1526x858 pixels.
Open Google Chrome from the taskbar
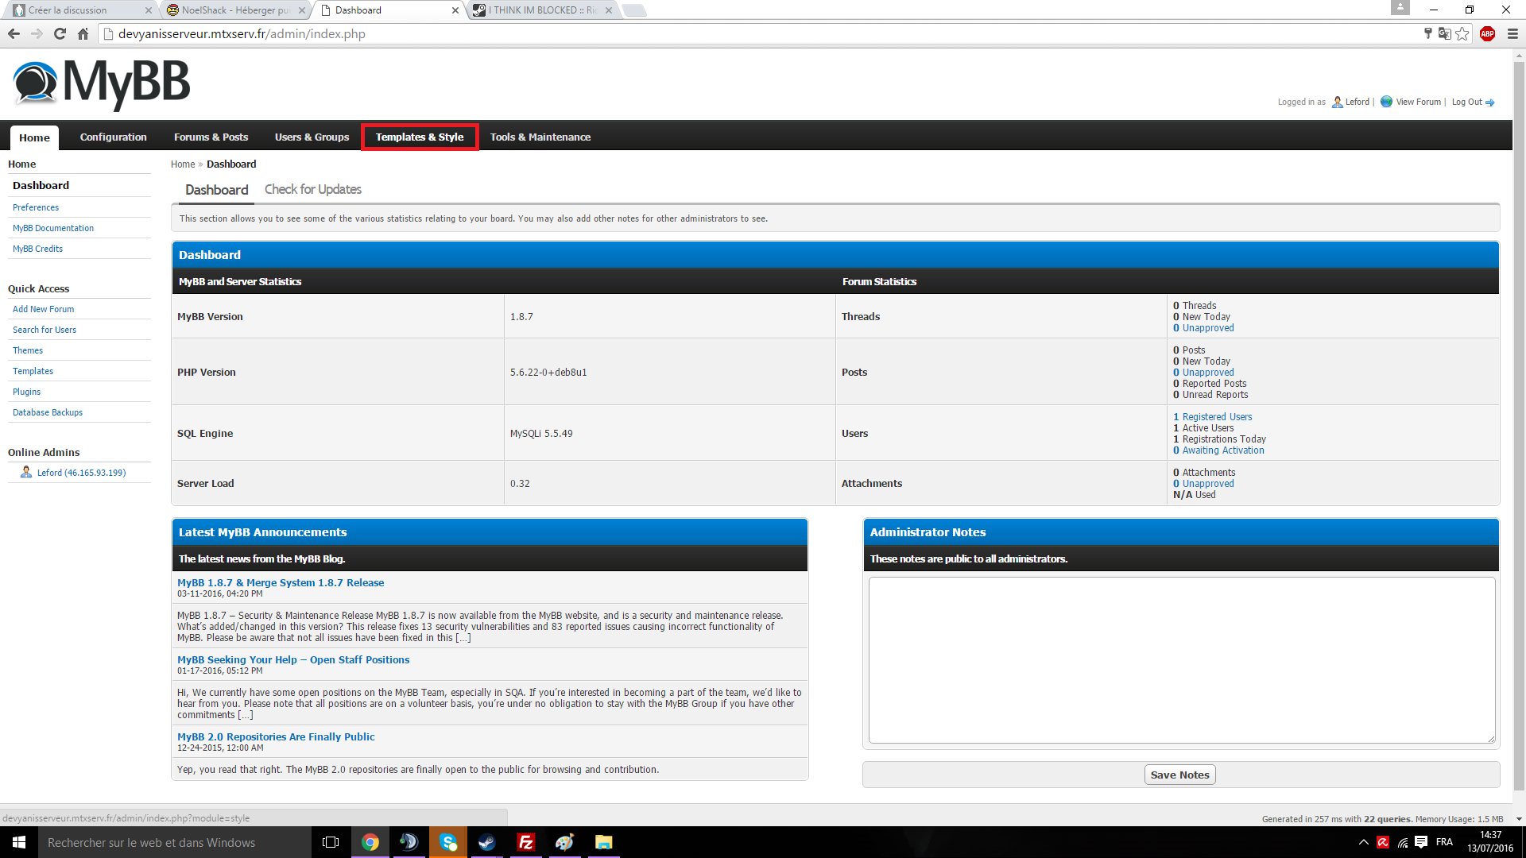tap(370, 842)
